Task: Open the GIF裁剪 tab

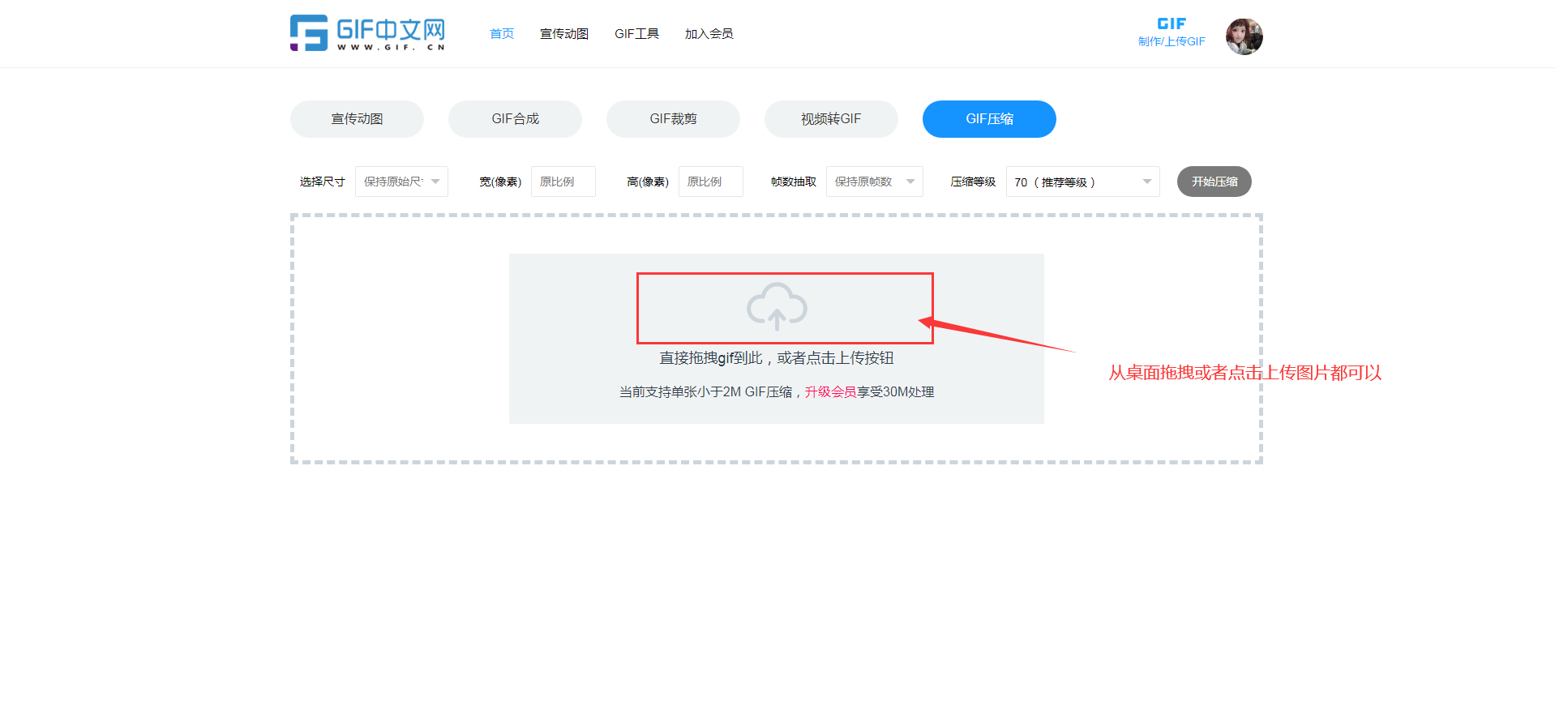Action: [x=673, y=119]
